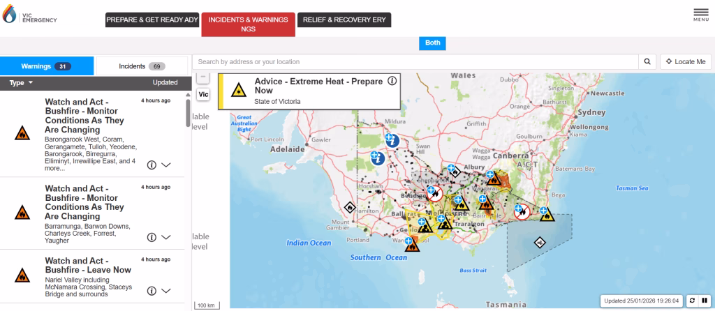Image resolution: width=715 pixels, height=311 pixels.
Task: Click blue info marker north of Horsham
Action: [x=378, y=158]
